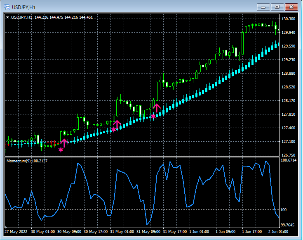Viewport: 303px width, 240px height.
Task: Click the 2 Jun 01:00 time label
Action: (278, 232)
